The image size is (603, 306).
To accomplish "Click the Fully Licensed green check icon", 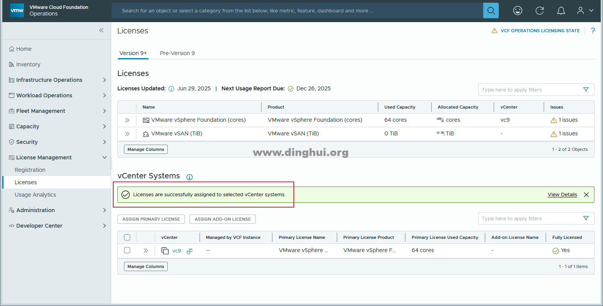I will [x=556, y=251].
